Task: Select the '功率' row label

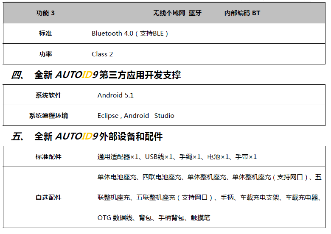Action: (x=45, y=54)
